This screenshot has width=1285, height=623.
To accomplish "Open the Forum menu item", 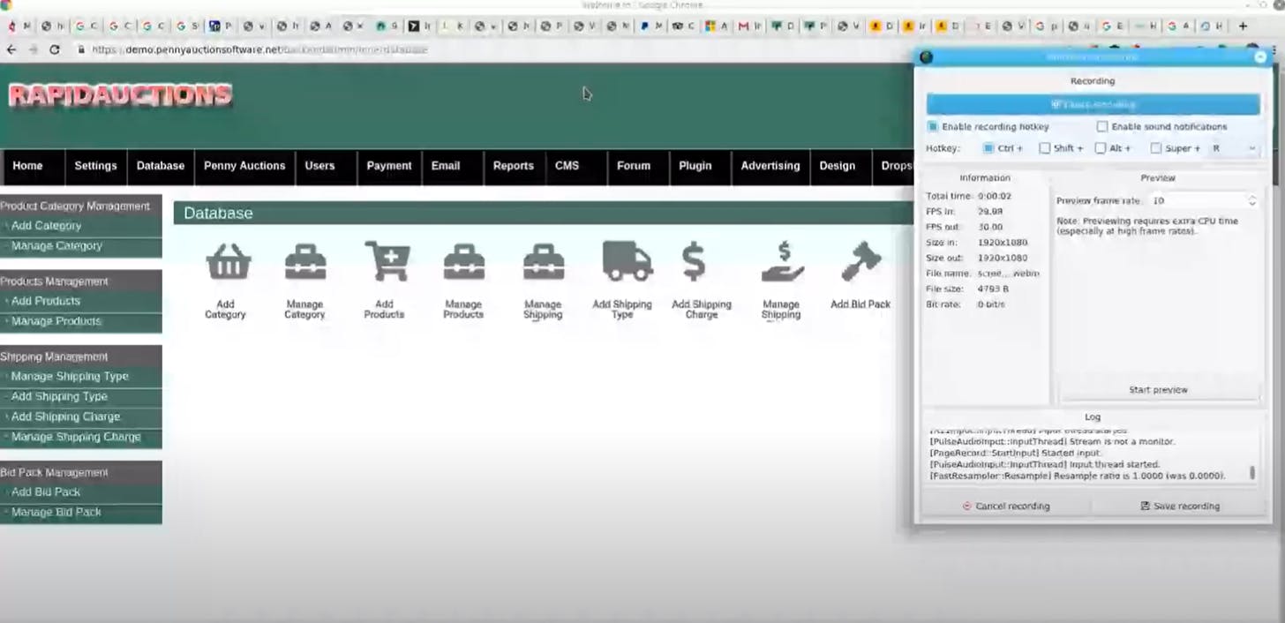I will point(634,166).
